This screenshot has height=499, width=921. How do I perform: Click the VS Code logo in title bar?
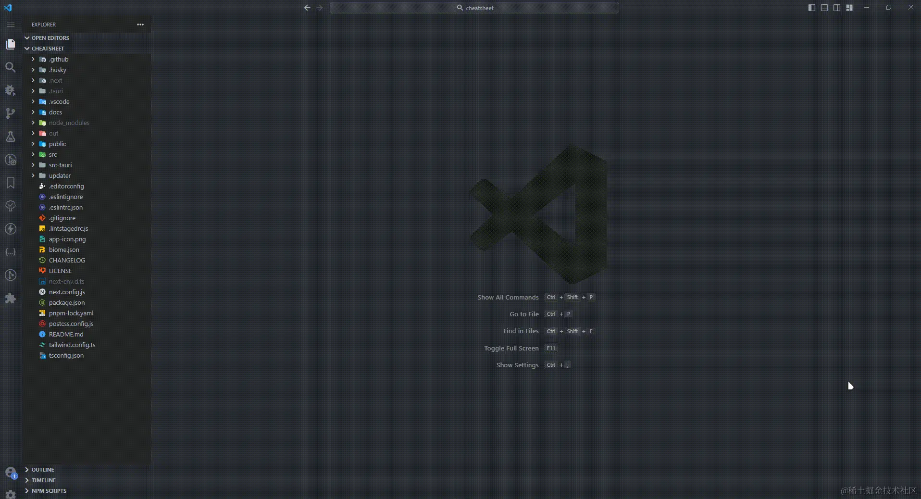point(8,8)
